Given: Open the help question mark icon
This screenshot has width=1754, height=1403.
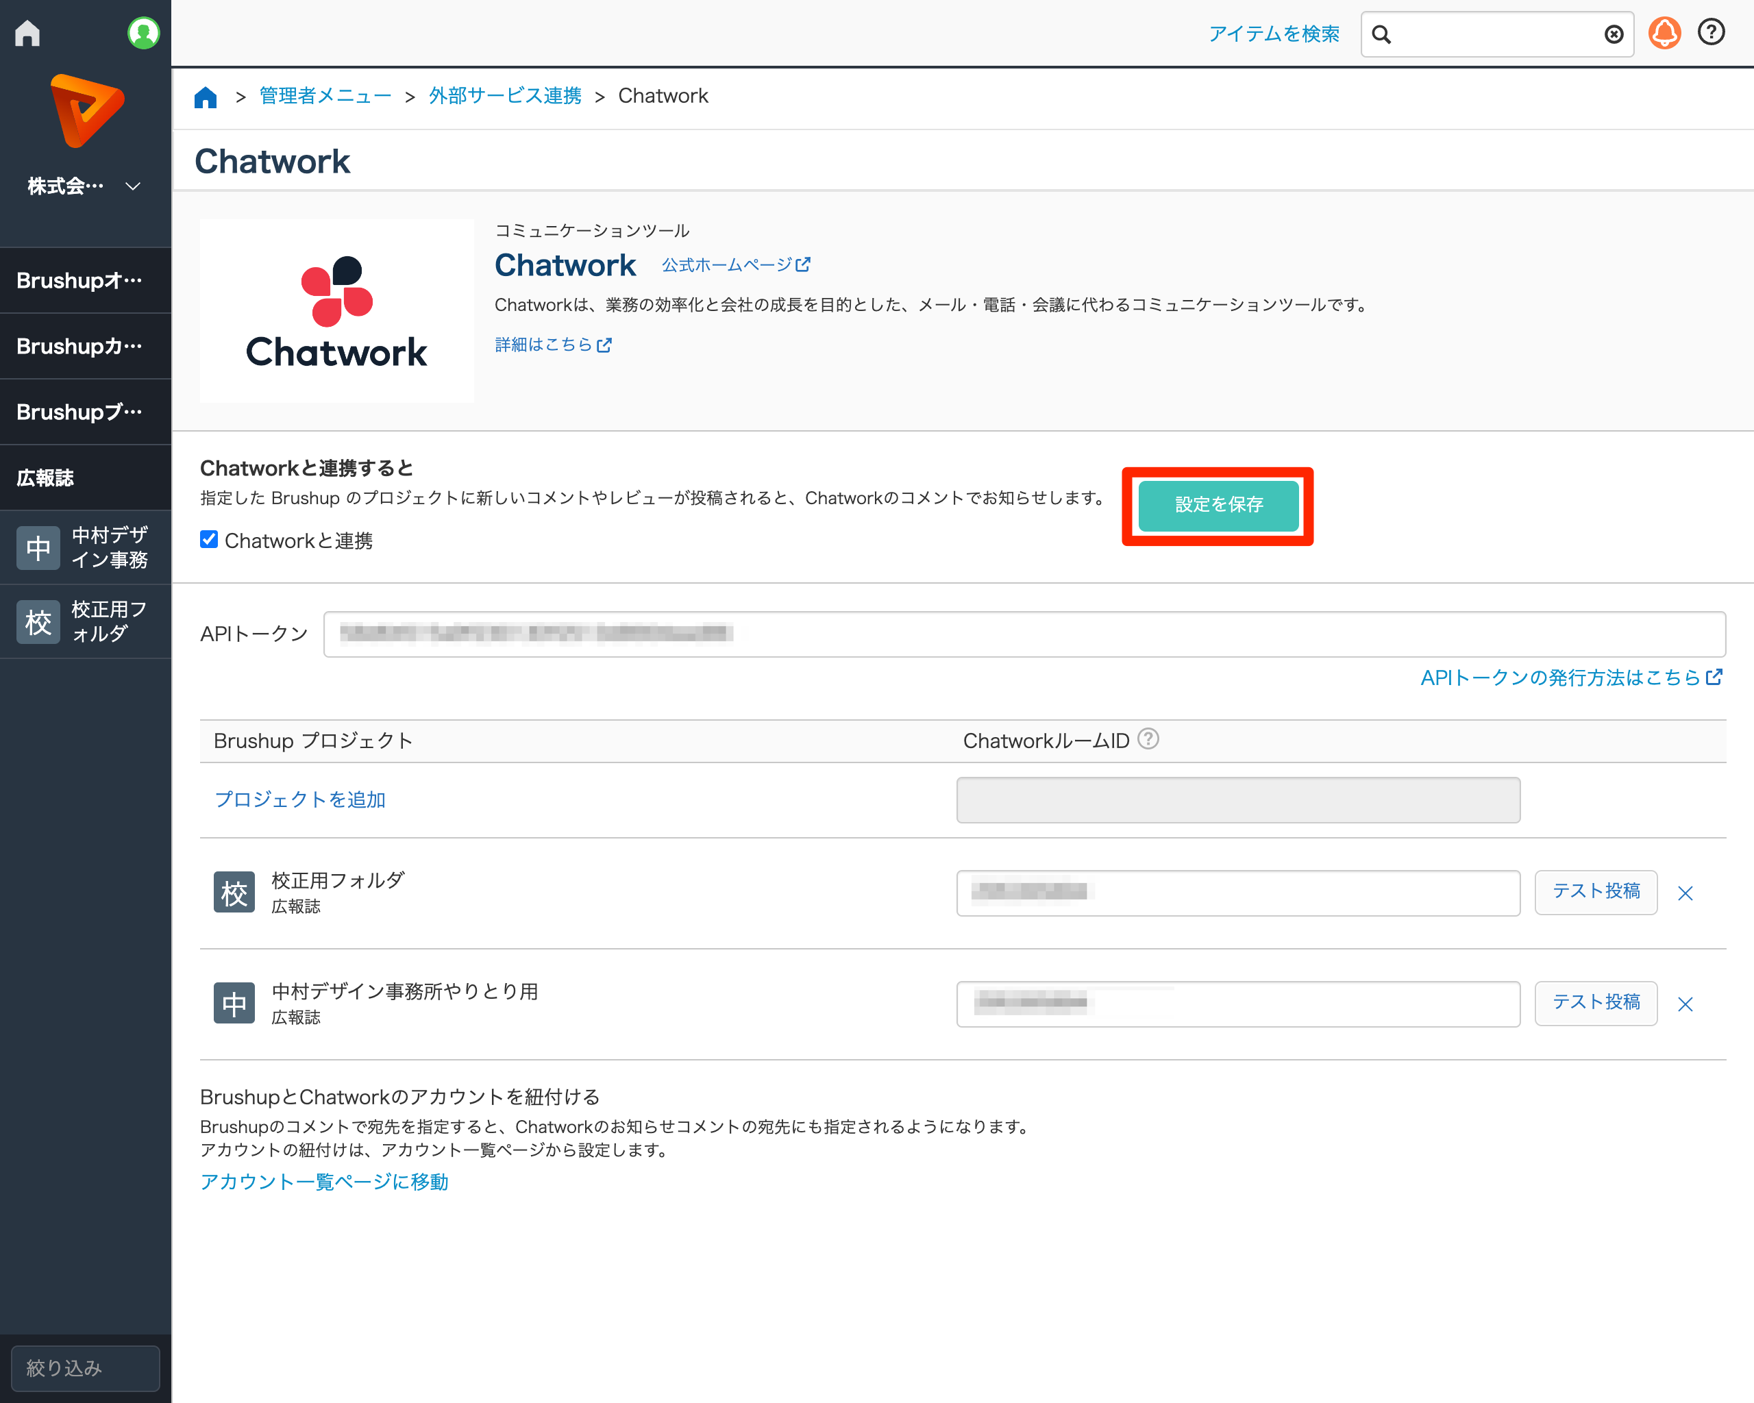Looking at the screenshot, I should click(x=1712, y=32).
